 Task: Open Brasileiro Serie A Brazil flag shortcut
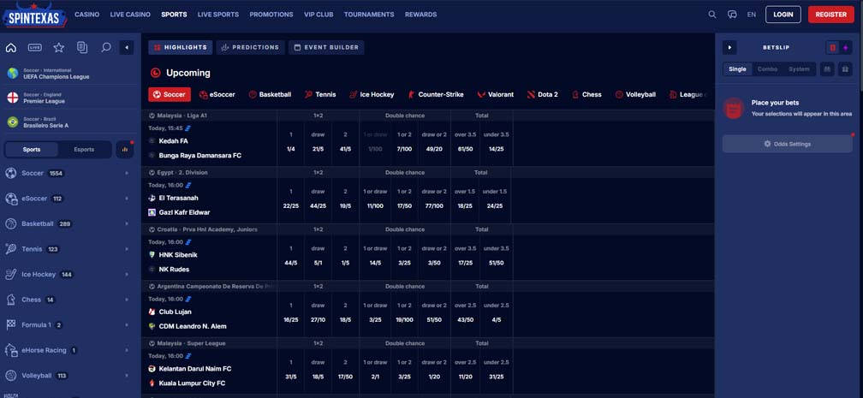pos(13,122)
